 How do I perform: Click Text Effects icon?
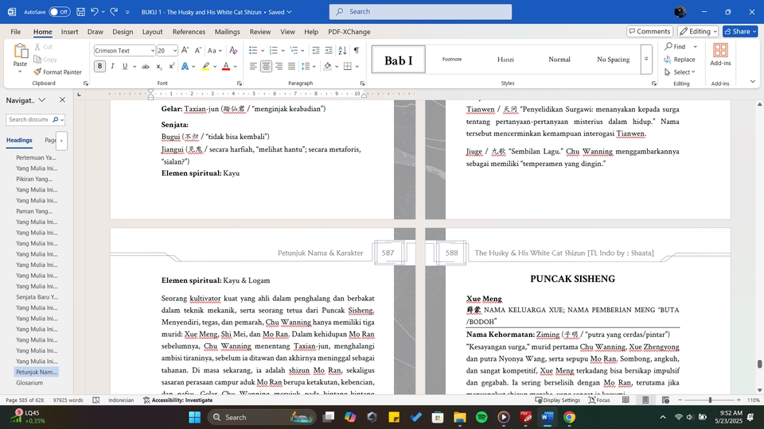point(185,66)
